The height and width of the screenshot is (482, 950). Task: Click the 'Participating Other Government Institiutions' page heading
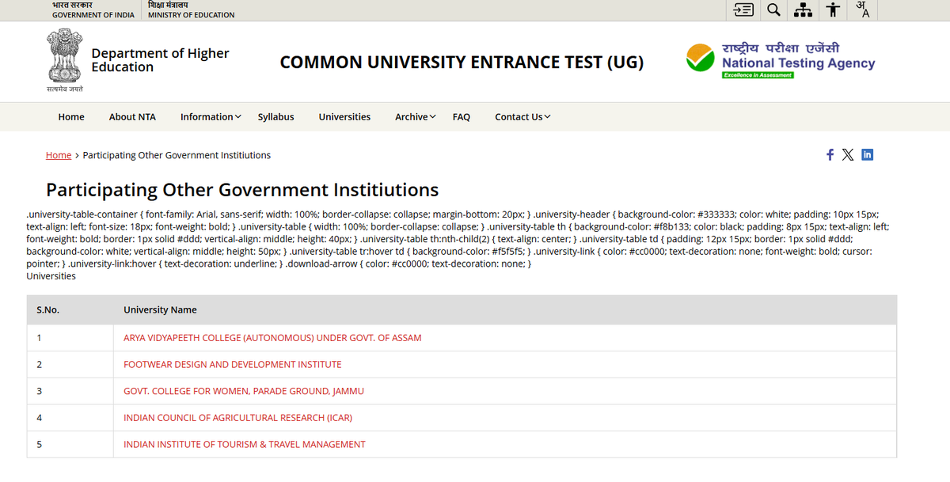click(242, 190)
